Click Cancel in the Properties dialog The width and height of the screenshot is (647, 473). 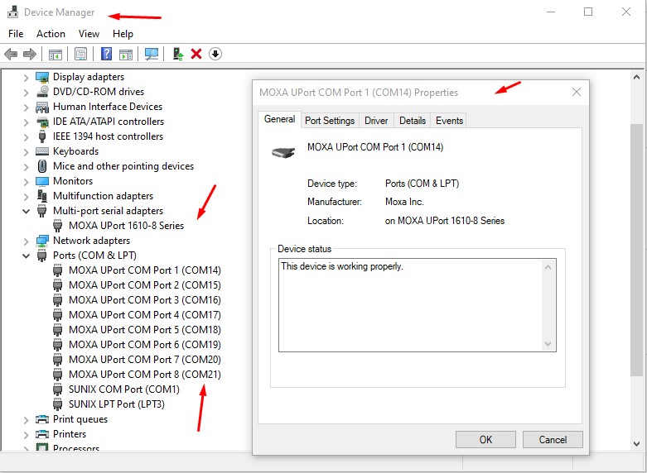point(553,440)
